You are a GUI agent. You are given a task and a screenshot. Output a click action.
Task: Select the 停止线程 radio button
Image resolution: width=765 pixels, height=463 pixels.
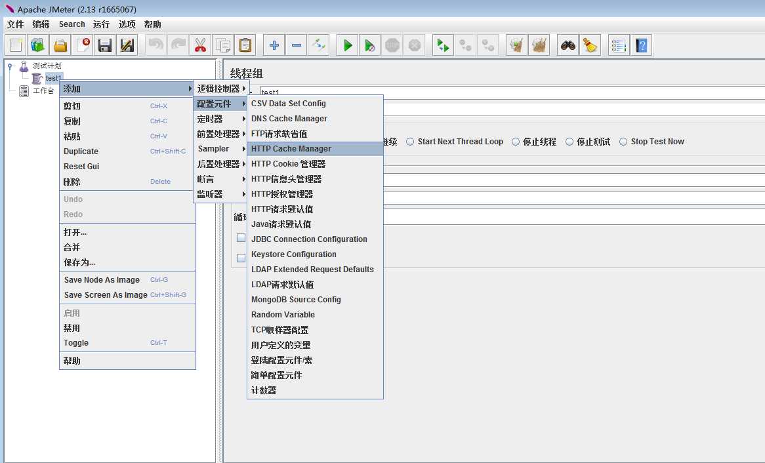[516, 142]
